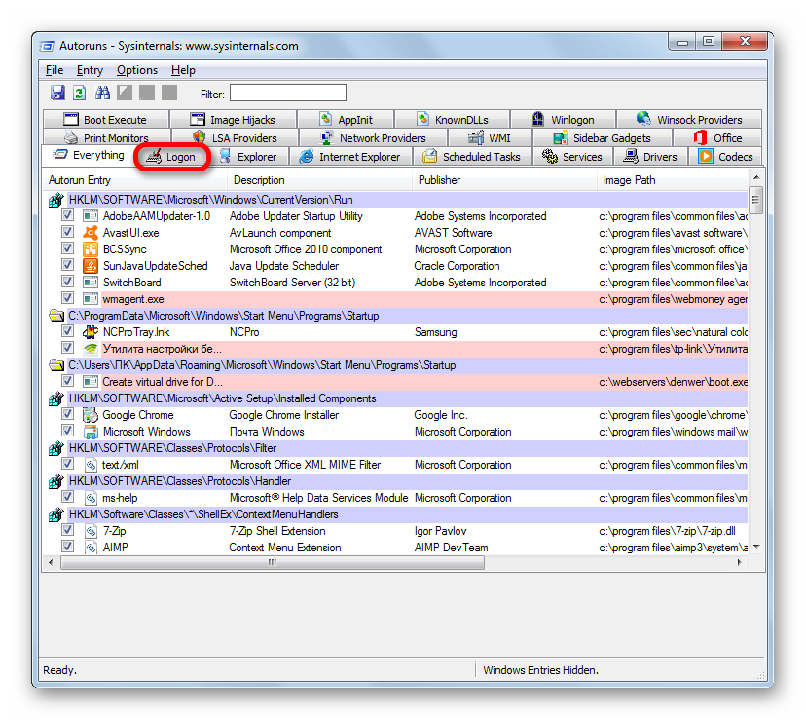Click the 7-Zip entry icon

pos(91,531)
